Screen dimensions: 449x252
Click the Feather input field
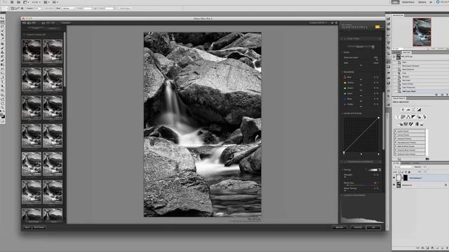[x=38, y=8]
